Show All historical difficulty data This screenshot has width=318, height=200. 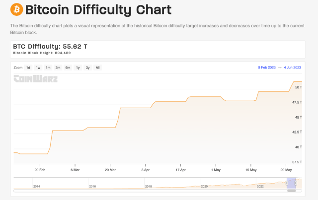[97, 67]
